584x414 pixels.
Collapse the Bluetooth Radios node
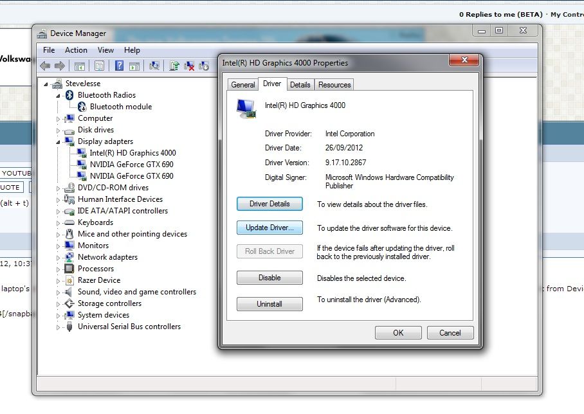pyautogui.click(x=58, y=95)
